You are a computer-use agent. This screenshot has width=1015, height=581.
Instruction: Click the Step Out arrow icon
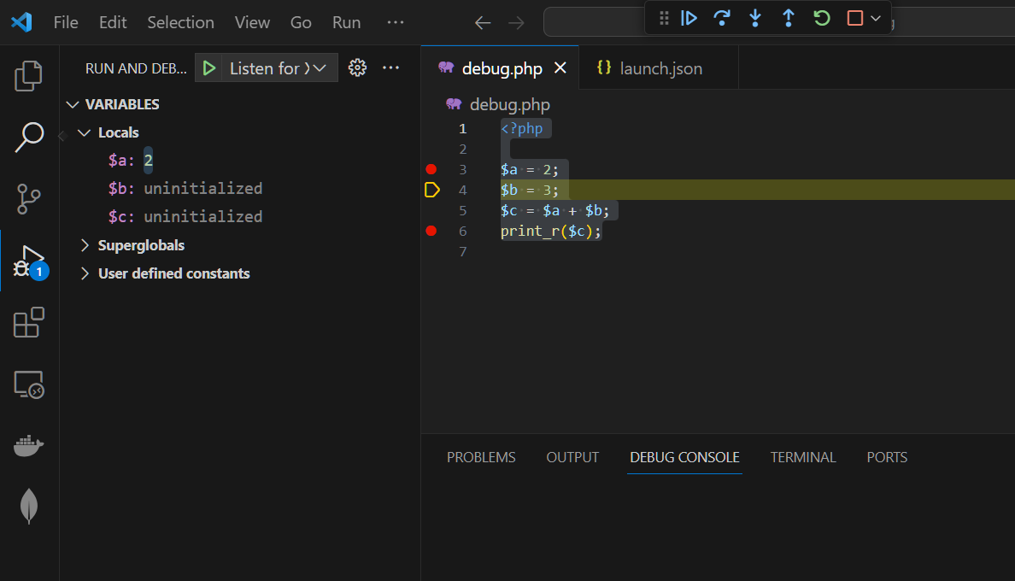click(789, 18)
